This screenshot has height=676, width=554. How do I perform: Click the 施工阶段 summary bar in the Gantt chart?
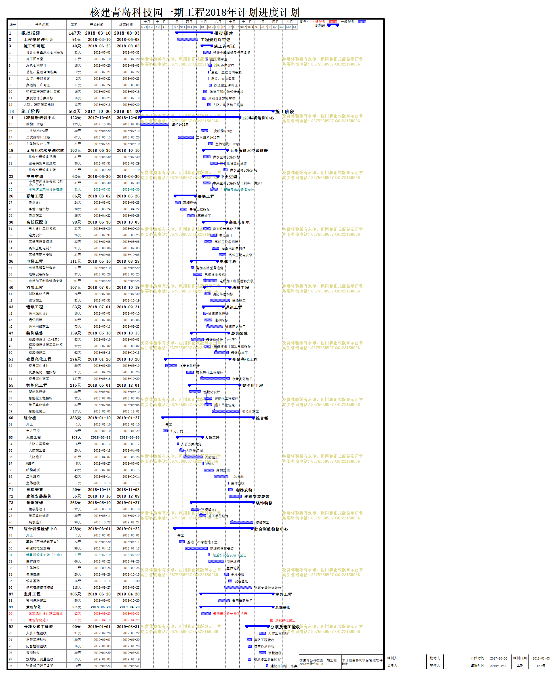coord(207,111)
